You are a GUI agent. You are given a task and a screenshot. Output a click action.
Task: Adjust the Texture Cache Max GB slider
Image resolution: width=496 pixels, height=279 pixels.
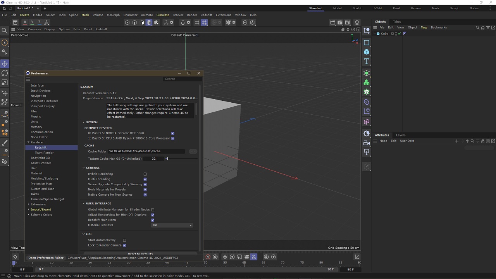coord(167,158)
